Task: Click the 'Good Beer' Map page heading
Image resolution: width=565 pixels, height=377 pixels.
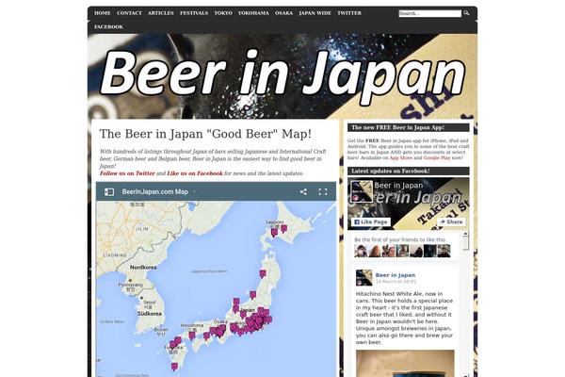Action: (205, 134)
